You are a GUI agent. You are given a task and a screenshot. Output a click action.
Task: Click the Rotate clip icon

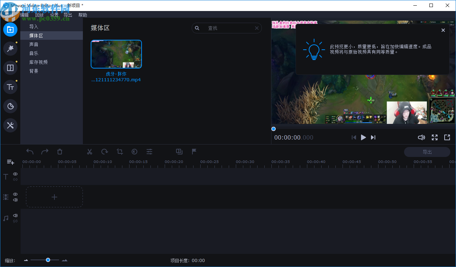104,152
